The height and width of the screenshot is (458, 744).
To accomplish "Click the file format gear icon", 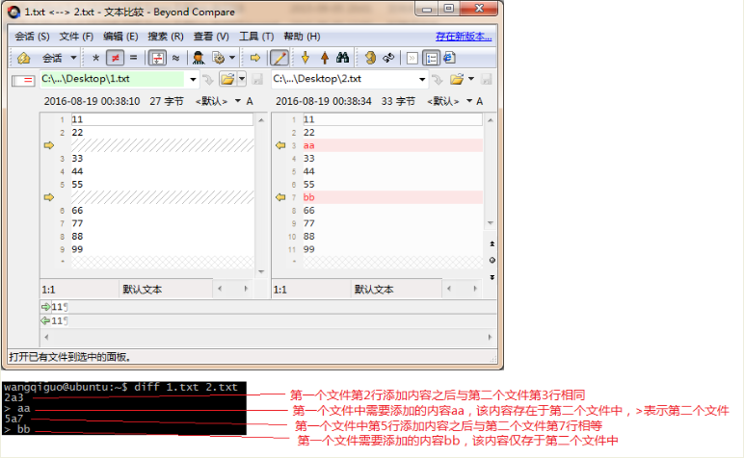I will click(219, 59).
